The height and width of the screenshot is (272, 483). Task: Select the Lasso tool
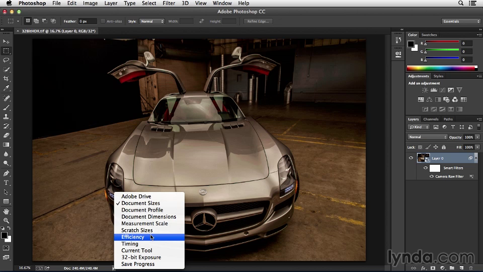coord(6,60)
